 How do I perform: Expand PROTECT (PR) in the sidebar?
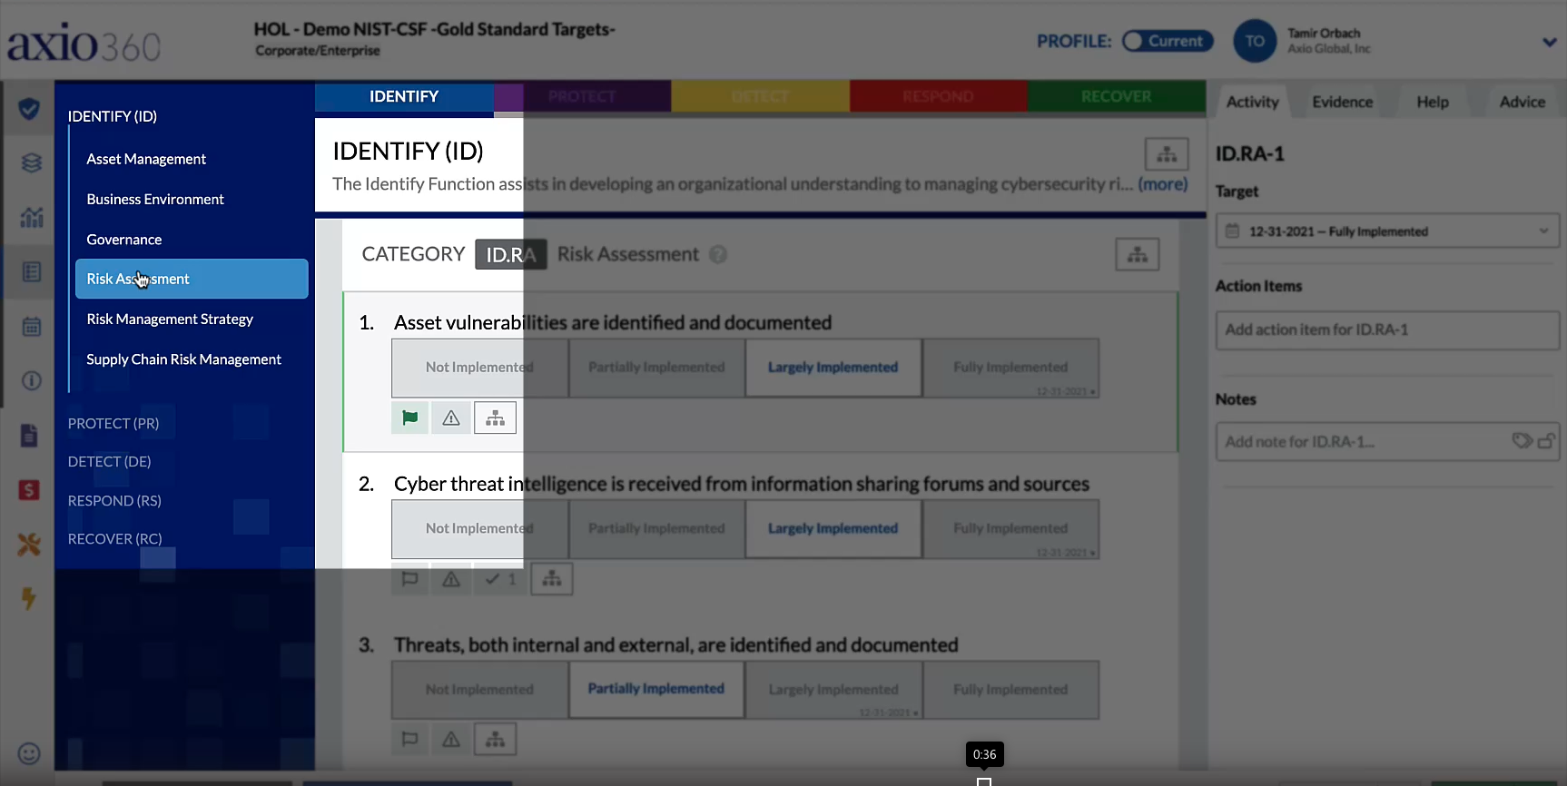[x=113, y=423]
